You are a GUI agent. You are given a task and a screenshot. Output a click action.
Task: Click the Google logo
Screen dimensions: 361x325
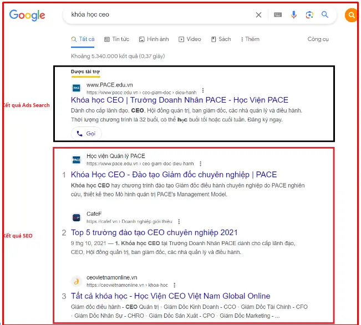27,15
